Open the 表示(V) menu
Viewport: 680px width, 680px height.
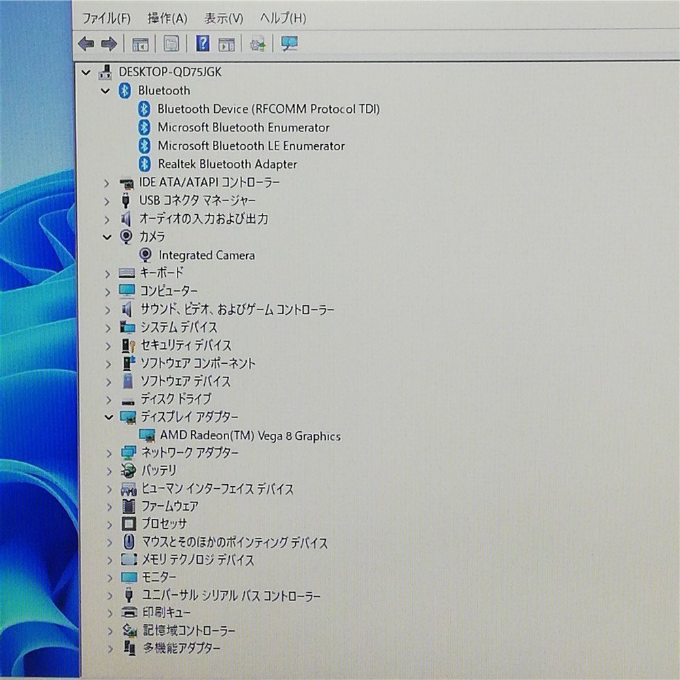coord(224,18)
